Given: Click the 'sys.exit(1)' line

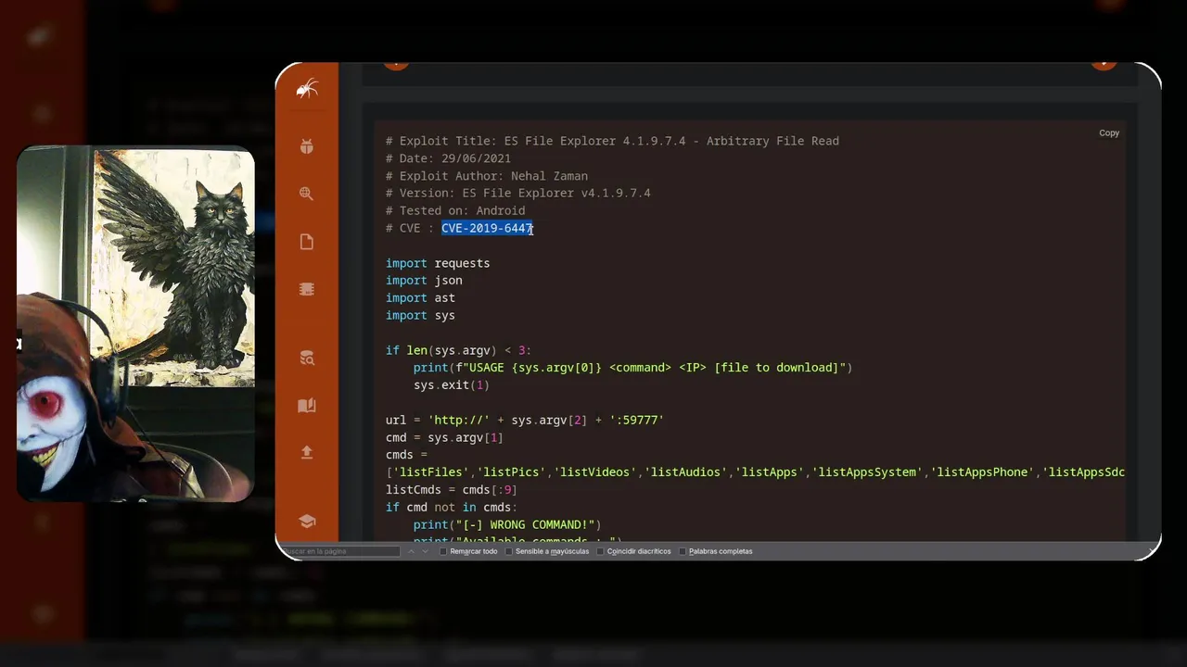Looking at the screenshot, I should pos(452,384).
